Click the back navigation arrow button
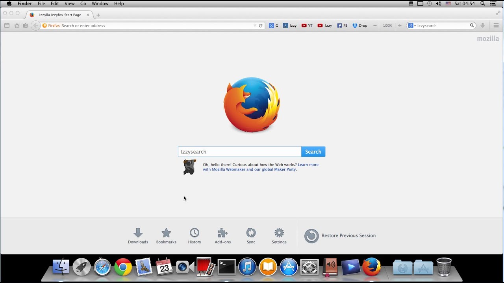The height and width of the screenshot is (283, 504). pos(35,26)
